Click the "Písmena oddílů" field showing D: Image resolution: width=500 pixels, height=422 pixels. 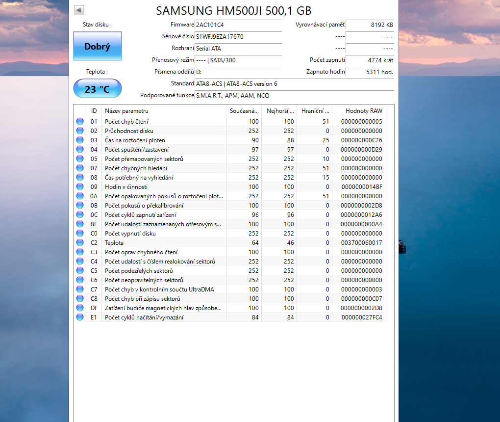(x=238, y=71)
